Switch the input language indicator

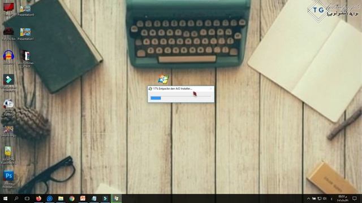tap(331, 199)
